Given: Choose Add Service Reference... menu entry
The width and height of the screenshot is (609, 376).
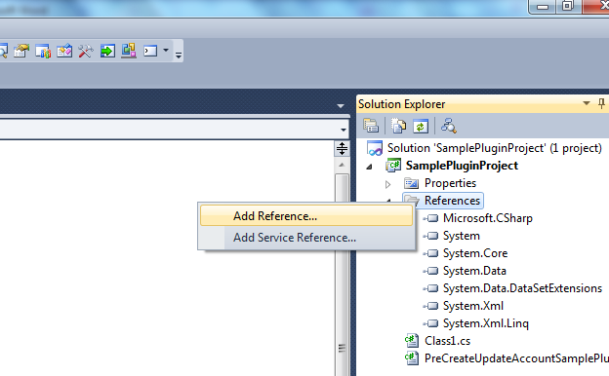Looking at the screenshot, I should coord(306,238).
